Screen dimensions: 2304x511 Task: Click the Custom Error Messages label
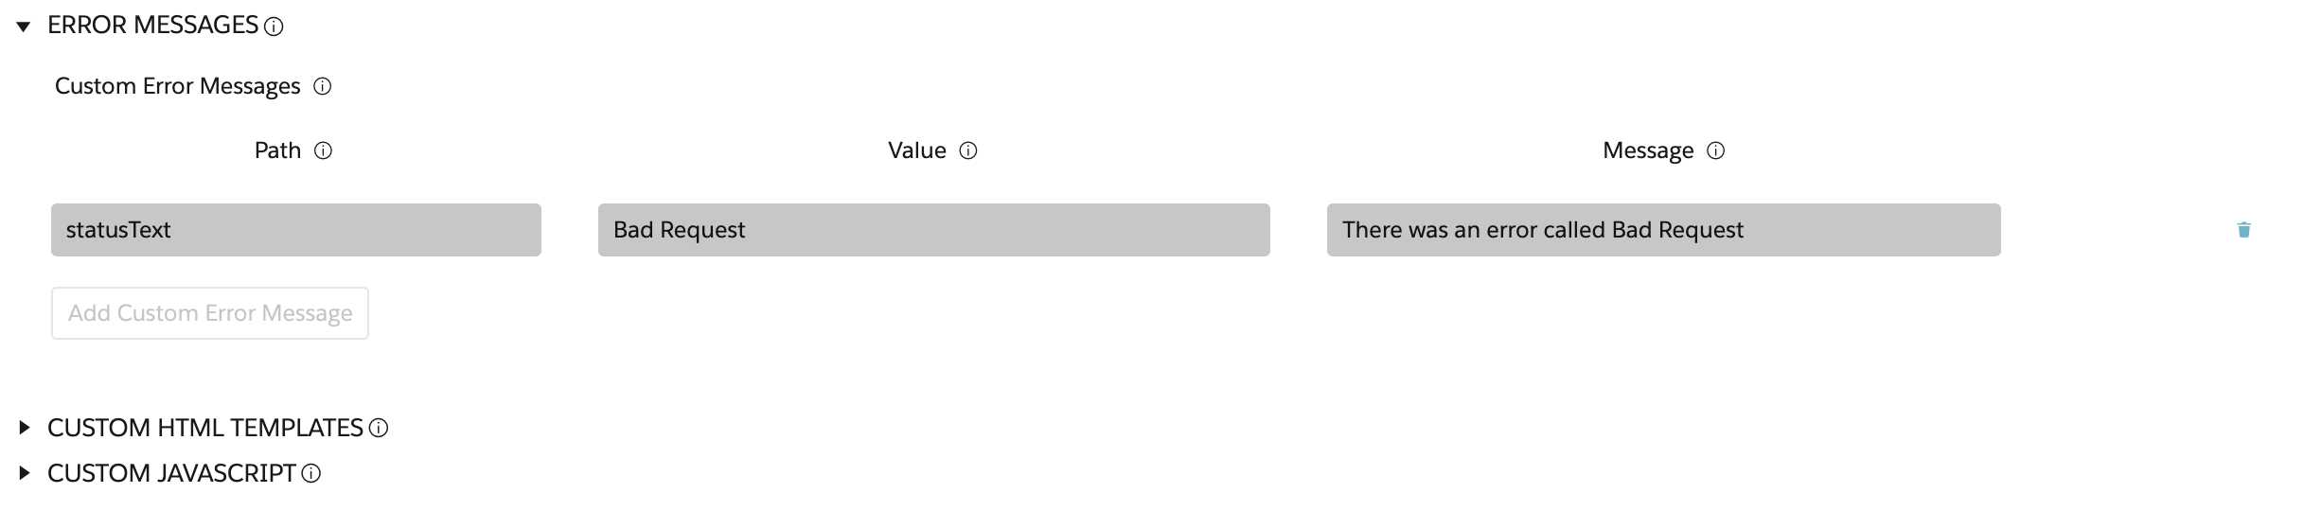click(x=177, y=86)
